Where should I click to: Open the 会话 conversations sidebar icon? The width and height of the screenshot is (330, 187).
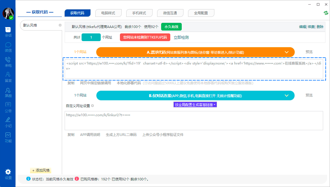click(x=8, y=32)
